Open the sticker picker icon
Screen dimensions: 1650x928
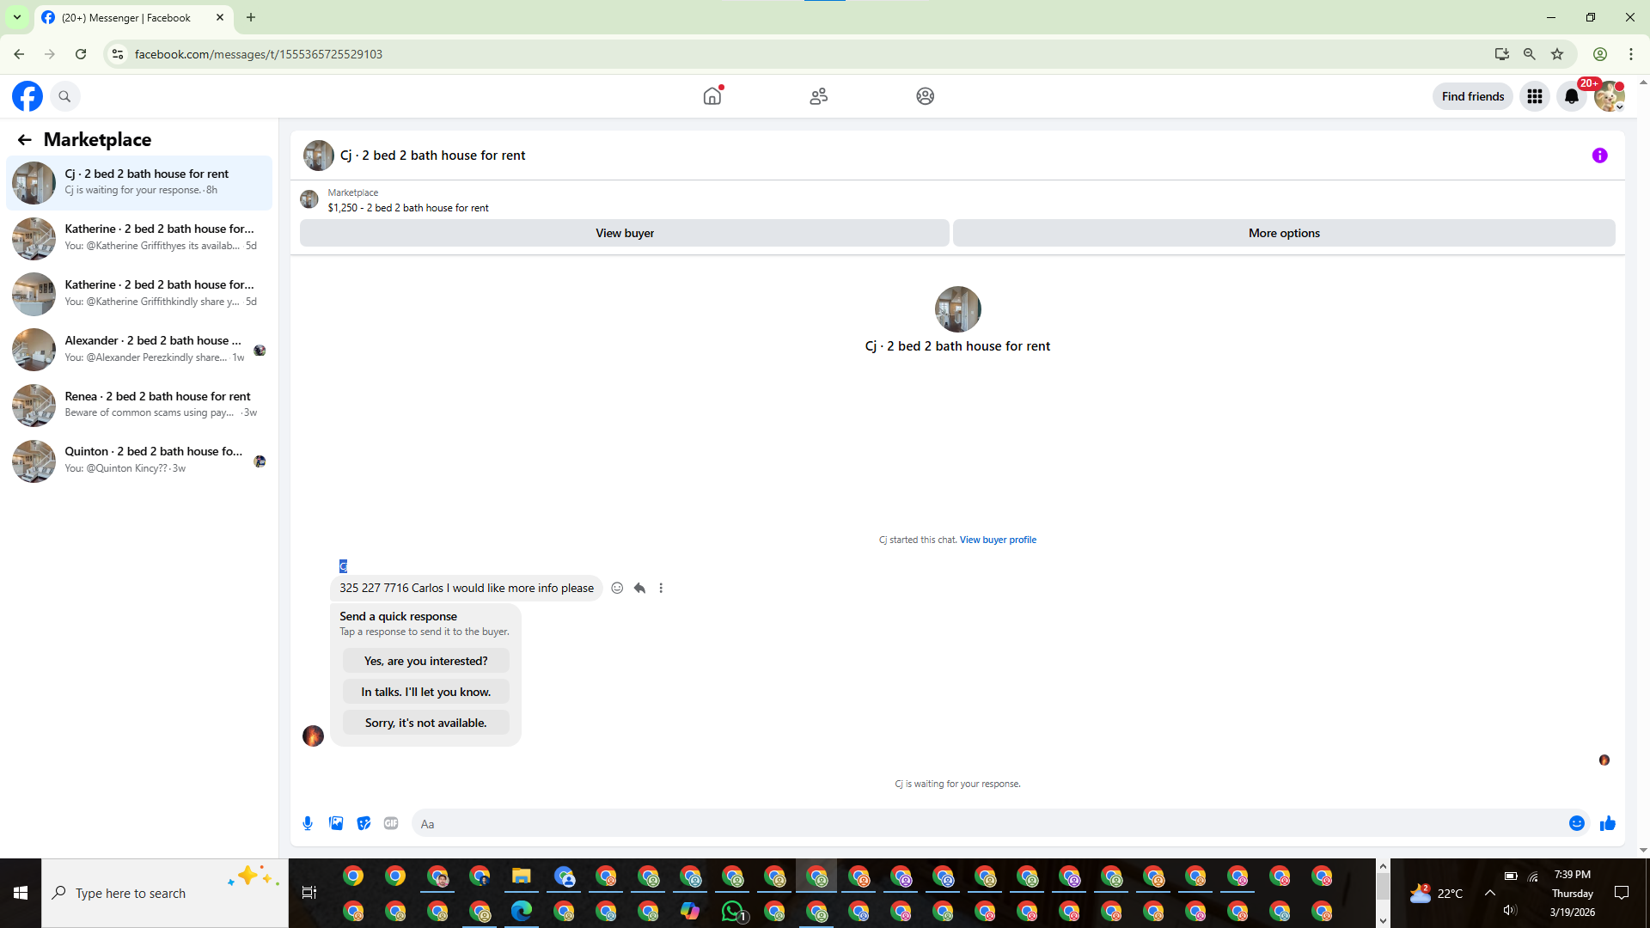364,823
